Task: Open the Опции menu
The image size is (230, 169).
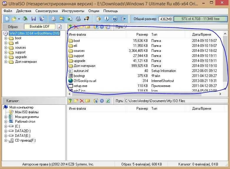Action: tap(94, 11)
